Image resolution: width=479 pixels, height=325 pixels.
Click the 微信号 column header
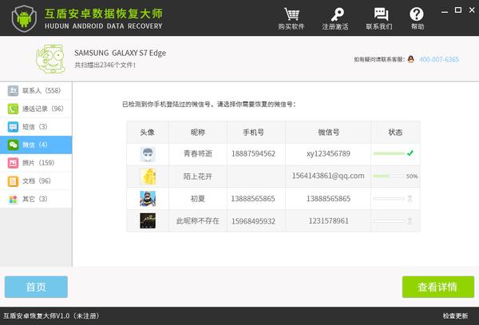(328, 133)
